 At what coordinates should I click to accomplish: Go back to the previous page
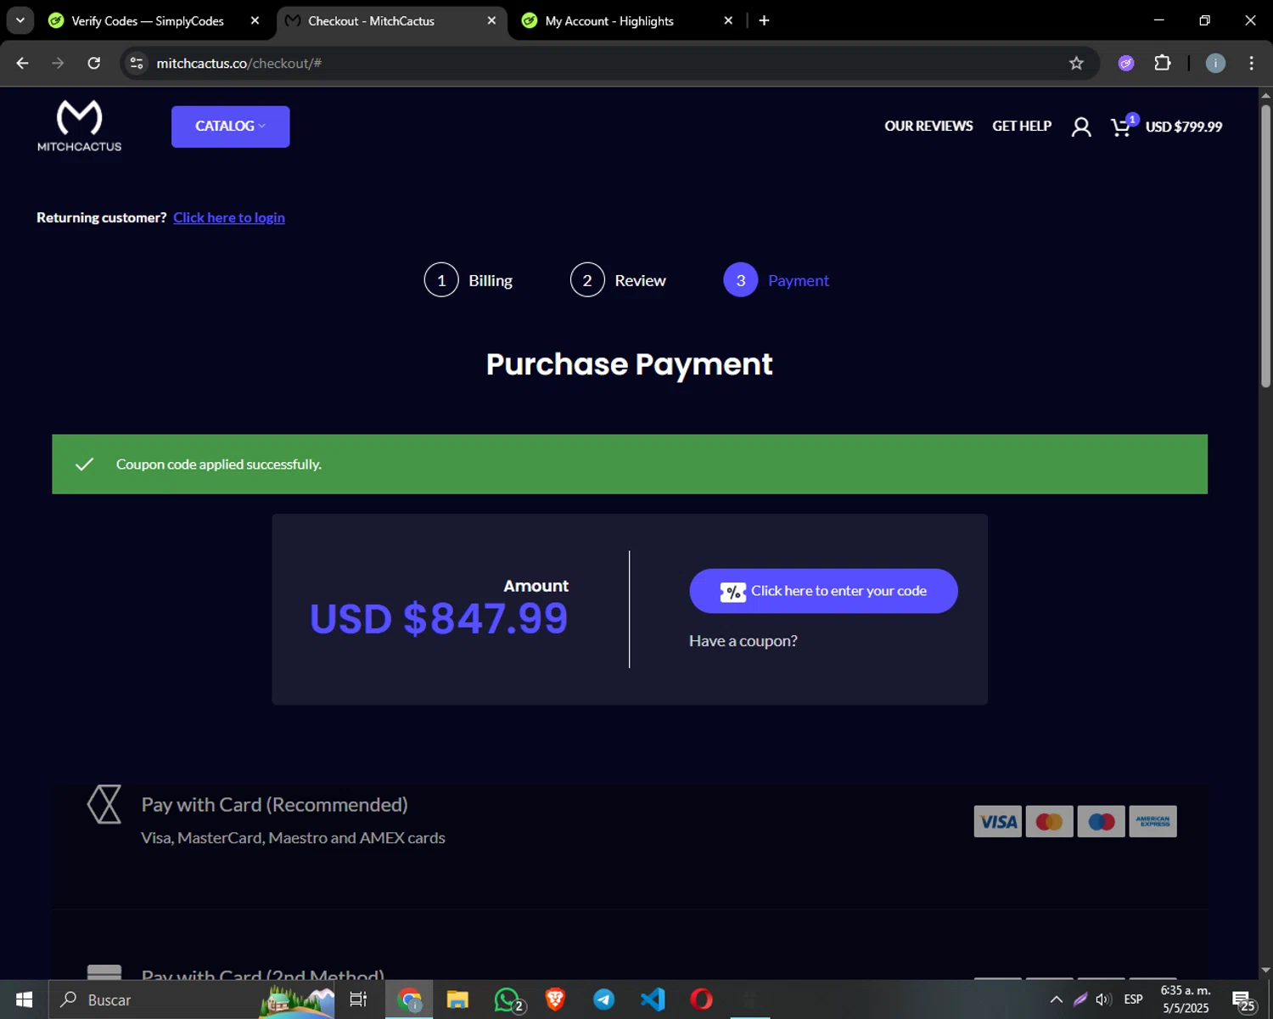(23, 63)
